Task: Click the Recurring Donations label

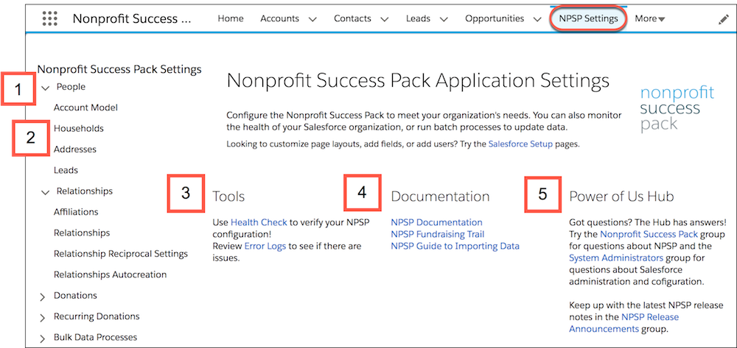Action: (97, 316)
